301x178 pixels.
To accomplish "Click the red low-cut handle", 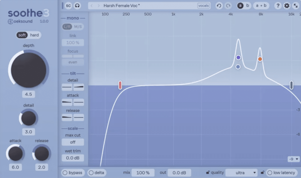I will (120, 85).
